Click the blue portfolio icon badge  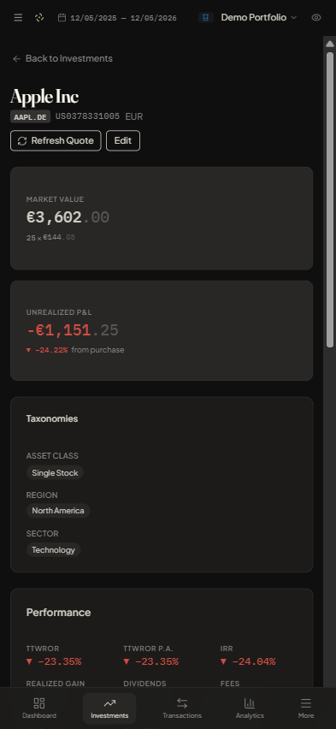pos(206,18)
